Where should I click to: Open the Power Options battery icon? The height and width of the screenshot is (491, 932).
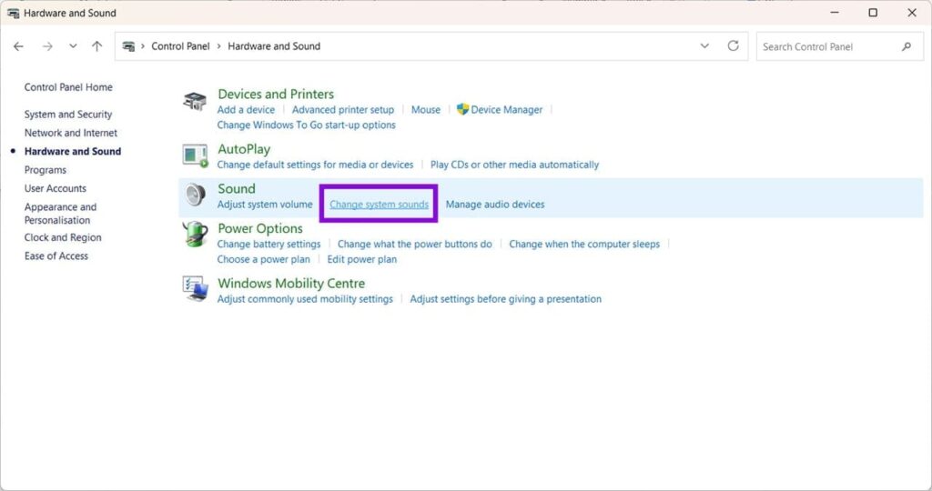[x=195, y=234]
